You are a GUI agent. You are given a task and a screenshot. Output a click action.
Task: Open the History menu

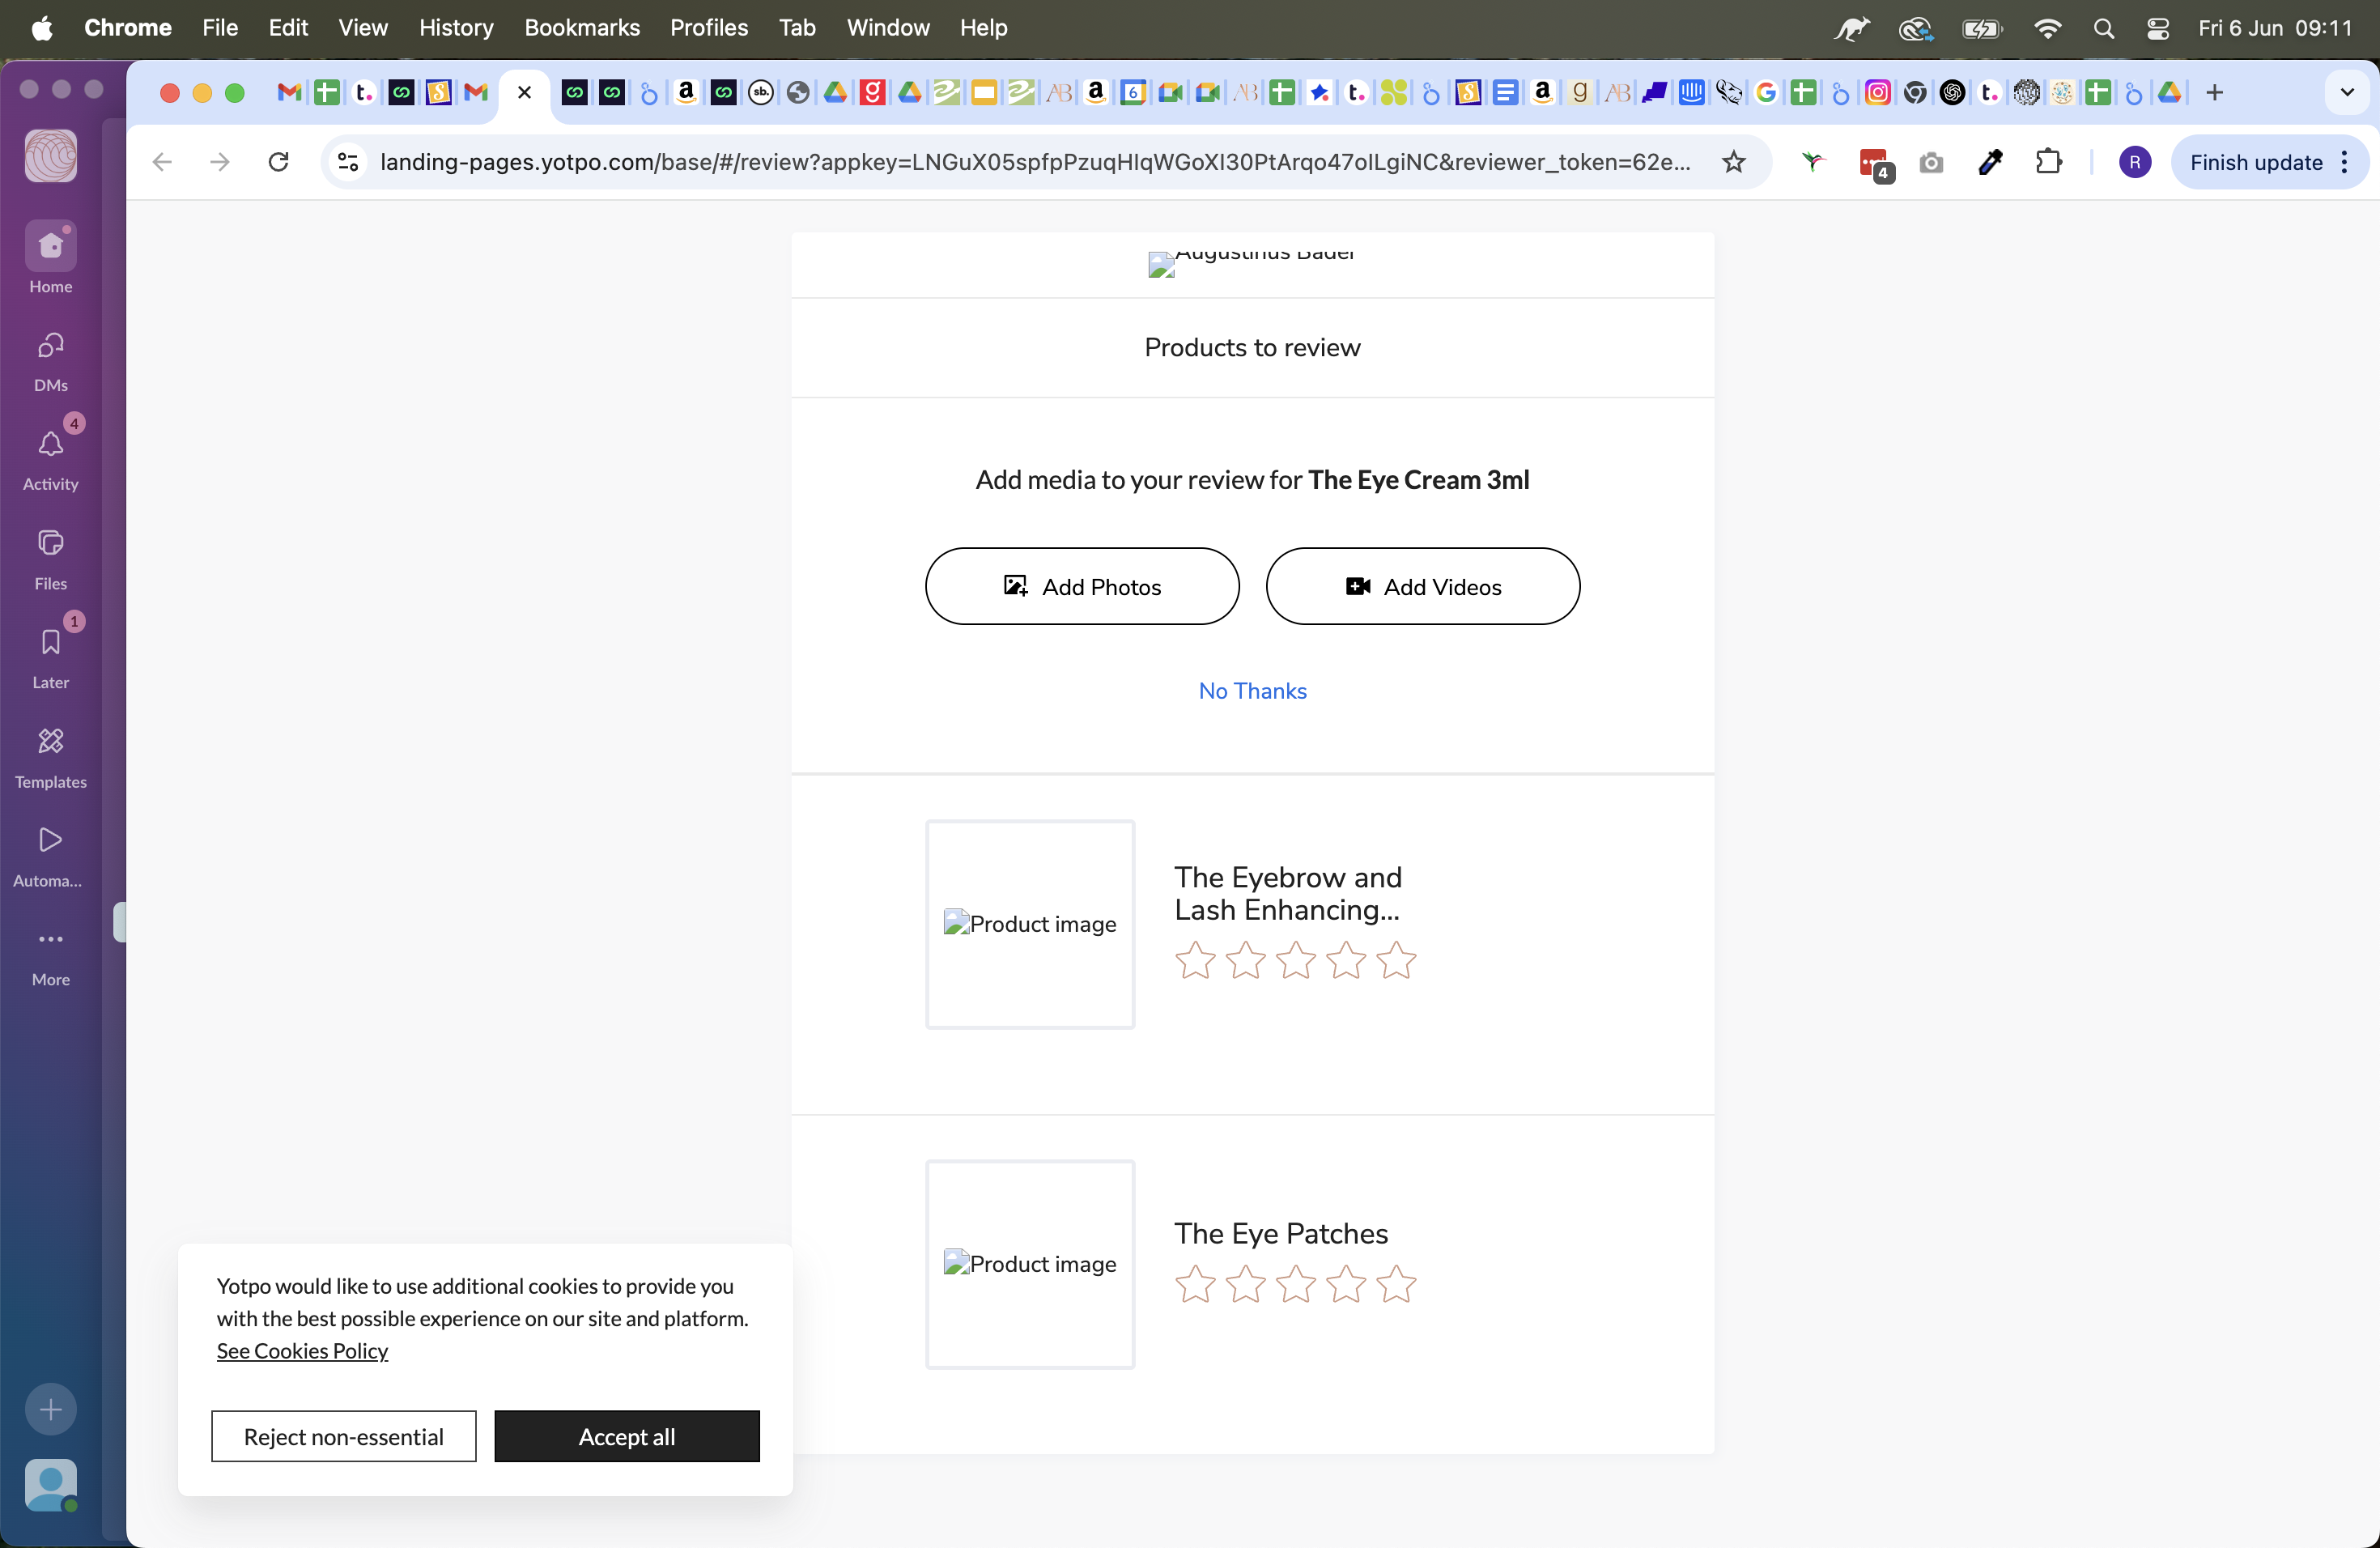[456, 28]
